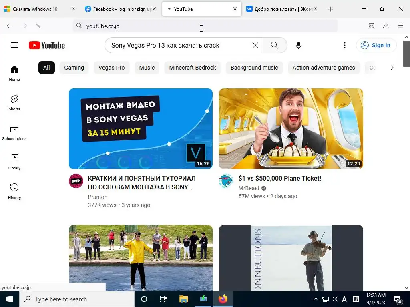410x307 pixels.
Task: Click the volume icon in tray
Action: [335, 299]
